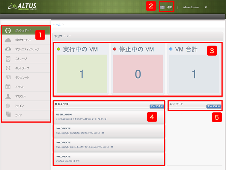Click the storage disk icon for ストレージ
Viewport: 226px width, 170px height.
pos(8,58)
